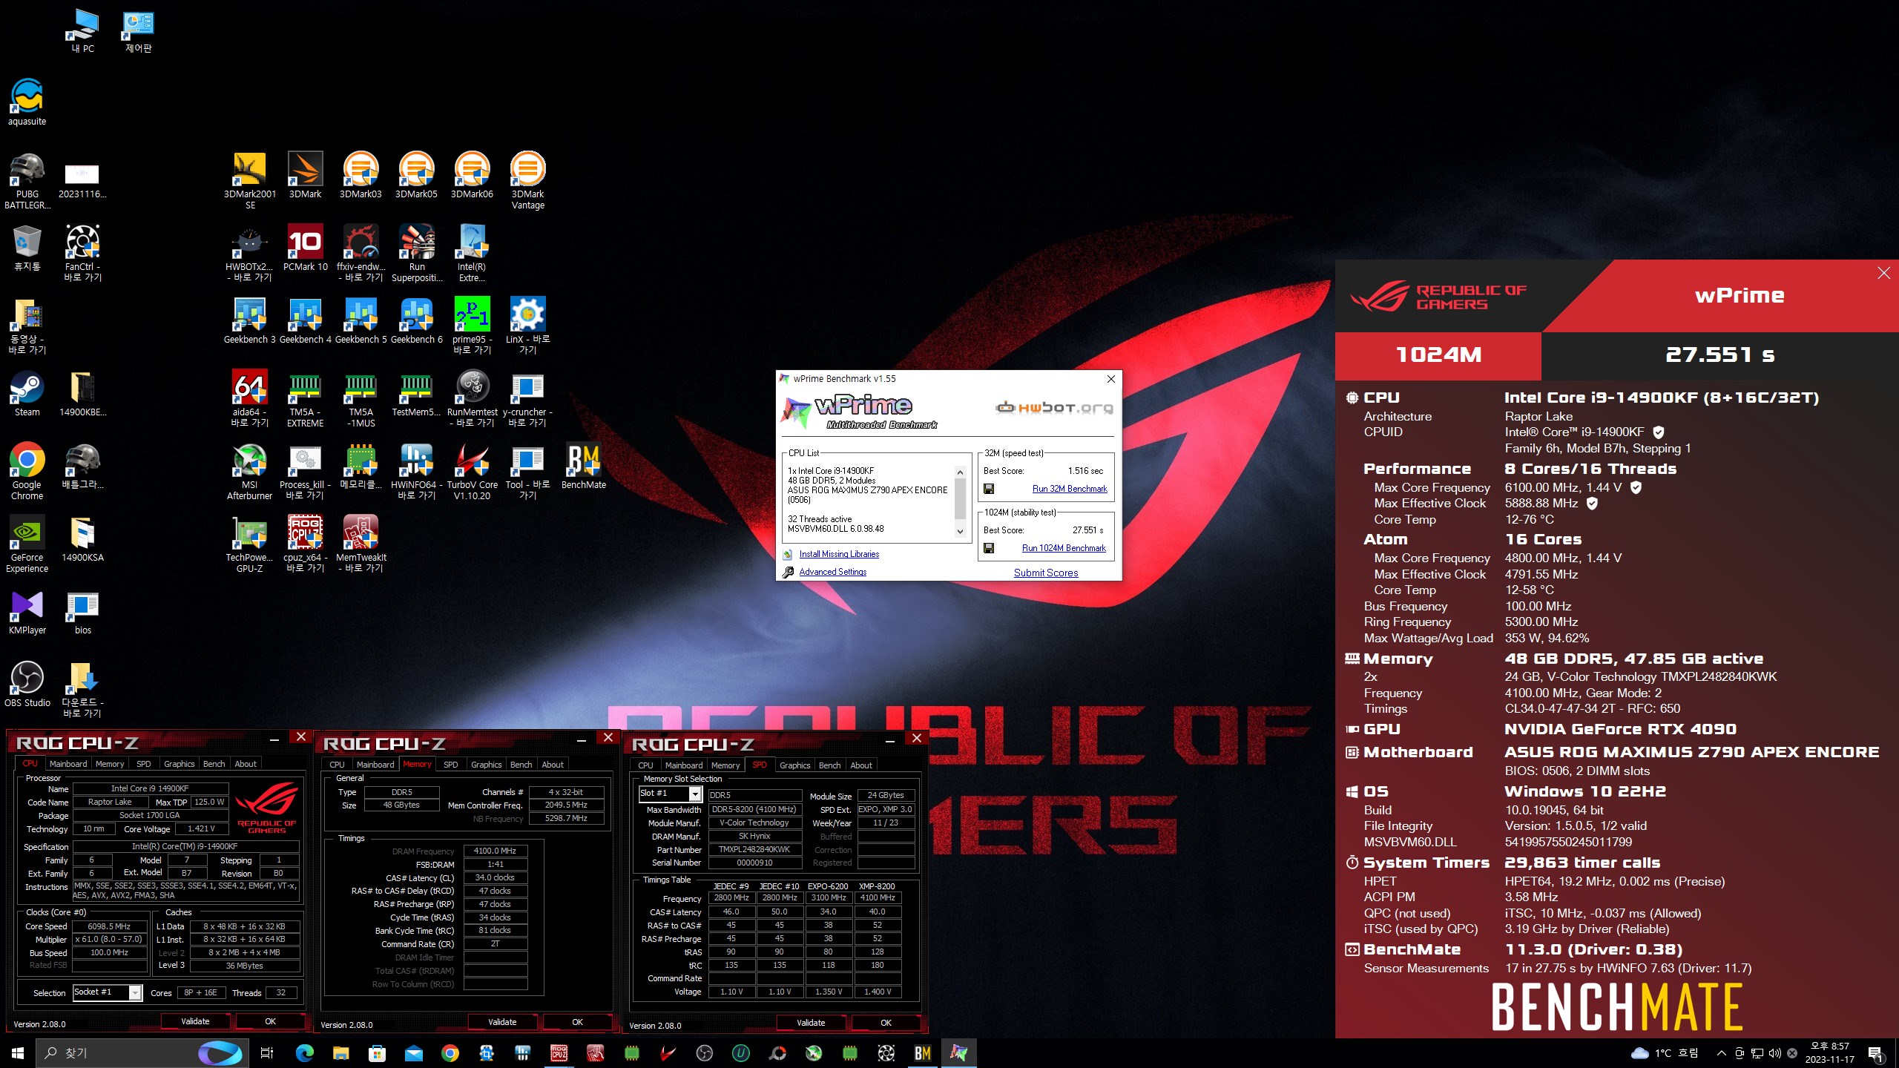Click the taskbar search box
This screenshot has width=1899, height=1068.
pyautogui.click(x=141, y=1053)
